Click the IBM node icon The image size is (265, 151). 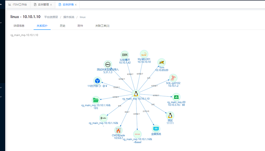pyautogui.click(x=125, y=55)
